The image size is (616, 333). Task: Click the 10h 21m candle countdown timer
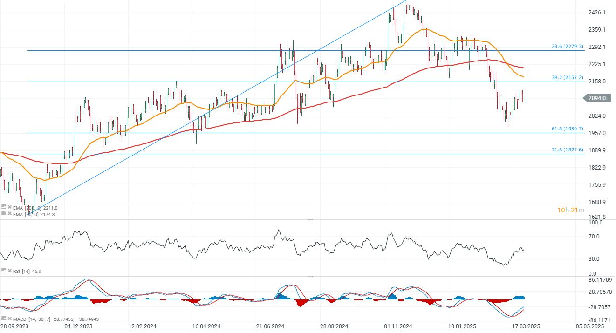571,210
